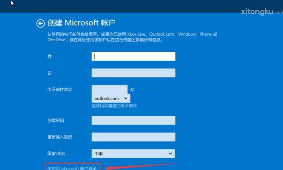Image resolution: width=283 pixels, height=170 pixels.
Task: Click into the 名 (first name) field
Action: 133,73
